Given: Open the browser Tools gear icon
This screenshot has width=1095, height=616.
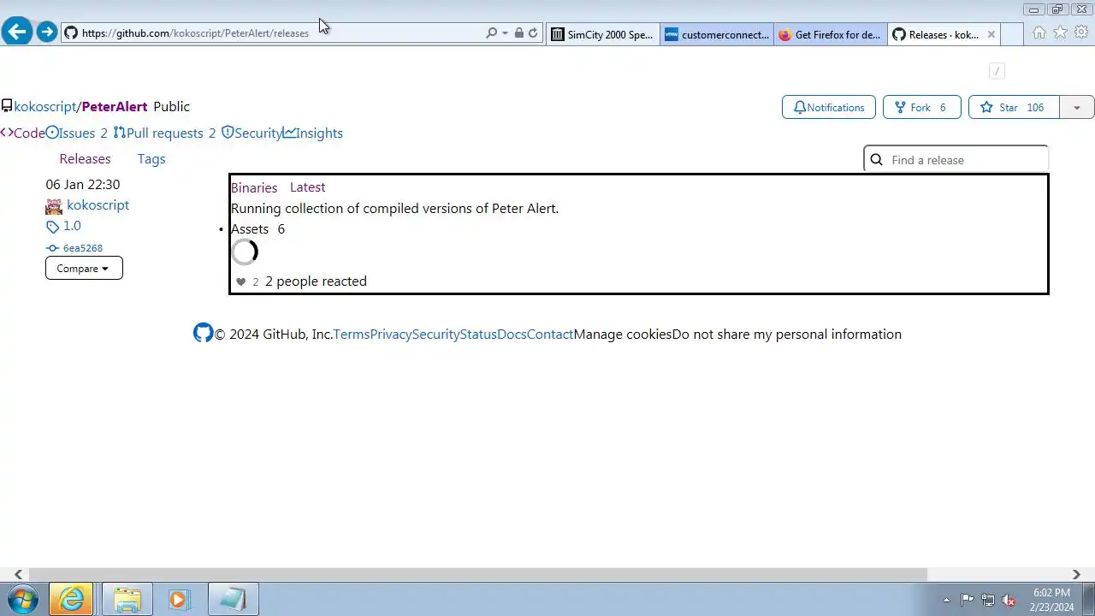Looking at the screenshot, I should click(x=1081, y=33).
